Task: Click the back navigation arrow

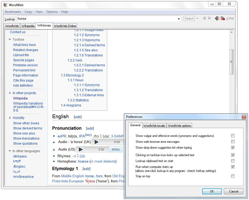Action: (x=204, y=18)
